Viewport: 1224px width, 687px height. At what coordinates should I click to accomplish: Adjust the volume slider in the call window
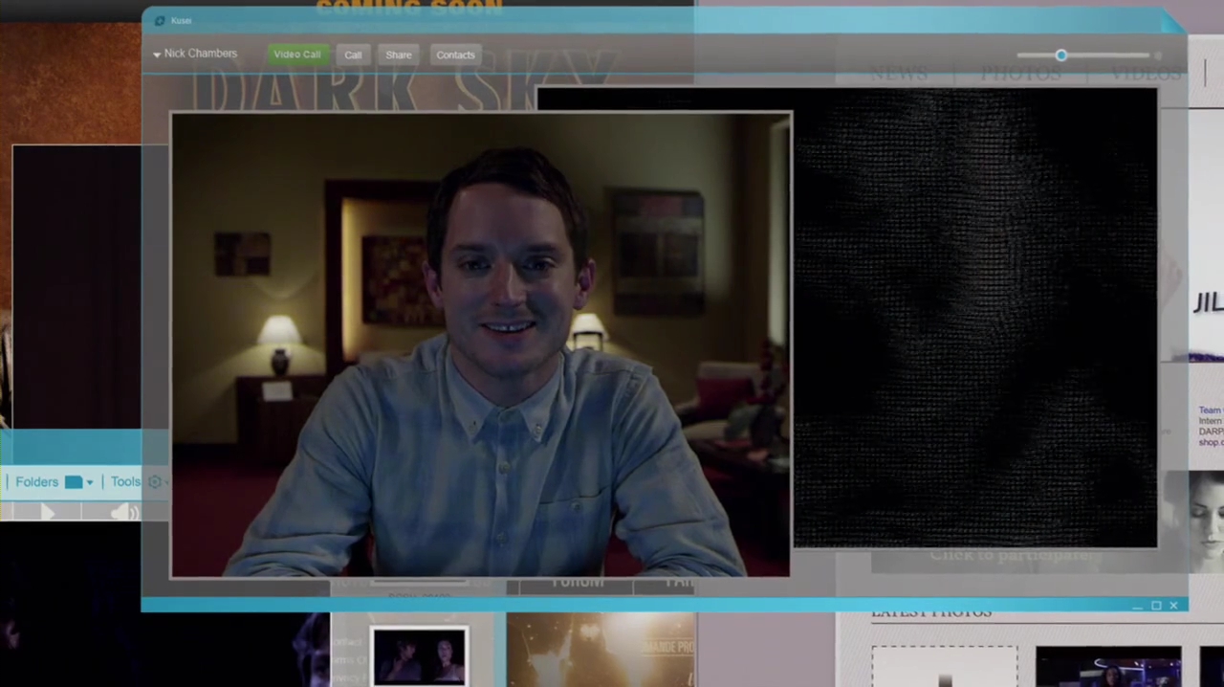pos(1061,55)
